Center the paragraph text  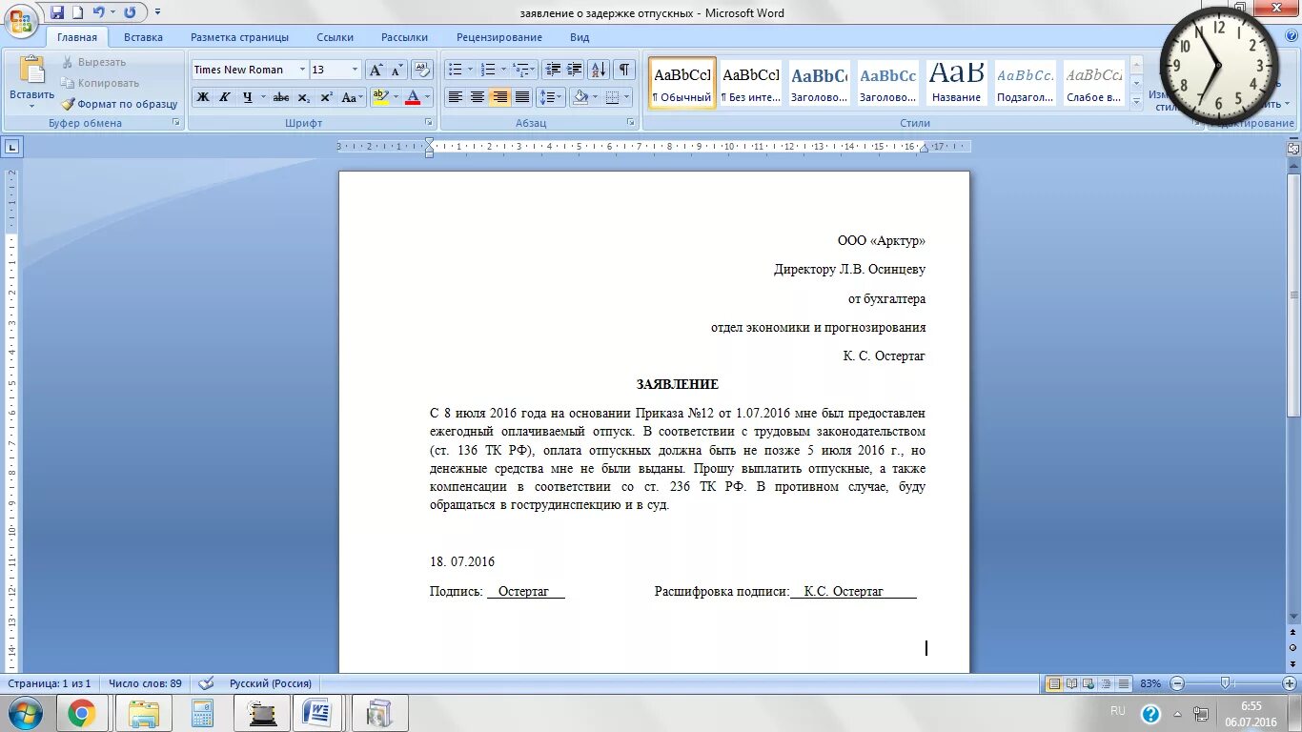(x=478, y=97)
